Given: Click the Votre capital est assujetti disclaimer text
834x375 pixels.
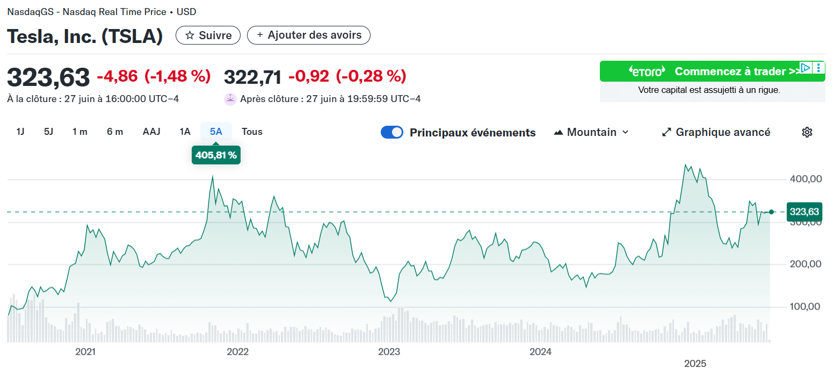Looking at the screenshot, I should (x=709, y=90).
